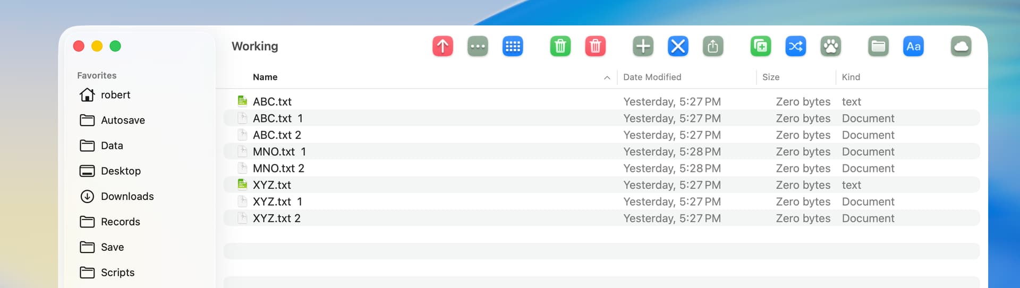Click the blue grid toolbar icon
The image size is (1020, 288).
pyautogui.click(x=513, y=46)
